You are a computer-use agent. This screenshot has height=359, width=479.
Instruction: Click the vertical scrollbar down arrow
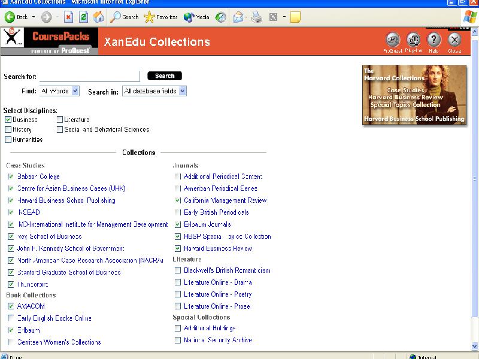(474, 346)
